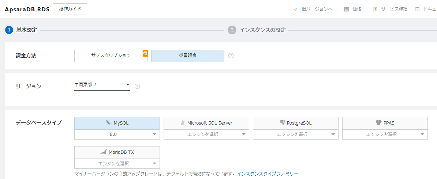Image resolution: width=437 pixels, height=179 pixels.
Task: Click the データベースタイプ label
Action: coord(39,123)
